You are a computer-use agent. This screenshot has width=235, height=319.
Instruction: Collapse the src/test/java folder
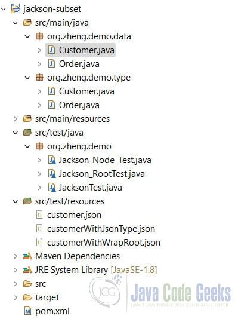(x=16, y=133)
